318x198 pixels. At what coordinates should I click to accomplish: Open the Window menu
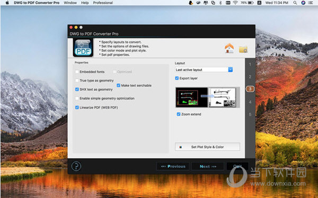point(70,3)
